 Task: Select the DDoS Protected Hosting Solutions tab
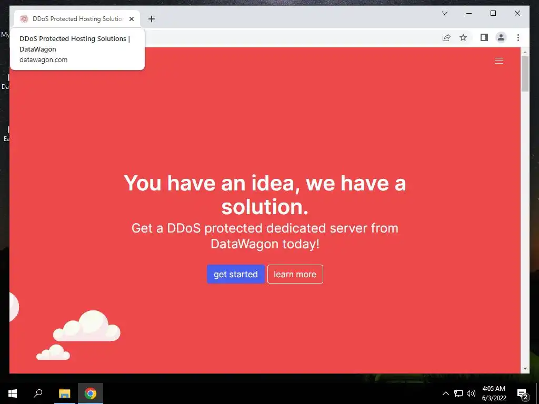click(77, 19)
